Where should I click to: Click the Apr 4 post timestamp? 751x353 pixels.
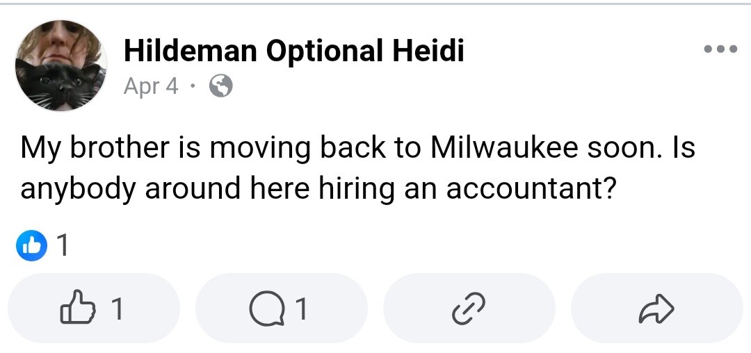coord(150,87)
